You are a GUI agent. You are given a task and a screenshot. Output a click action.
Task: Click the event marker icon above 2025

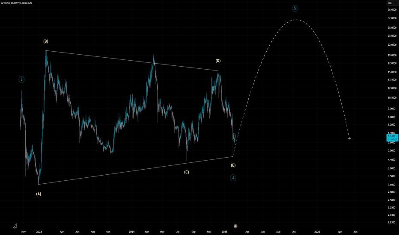pos(235,226)
